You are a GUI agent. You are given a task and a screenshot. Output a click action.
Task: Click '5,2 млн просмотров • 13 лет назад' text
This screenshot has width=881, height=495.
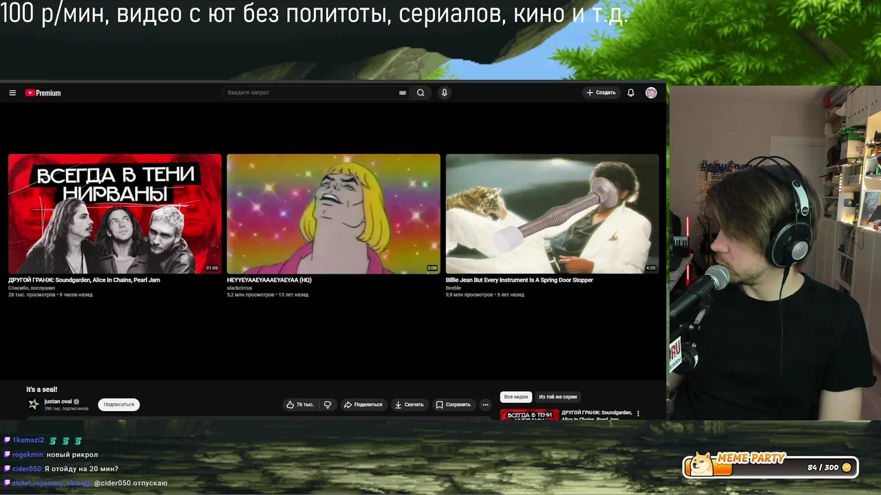click(268, 295)
